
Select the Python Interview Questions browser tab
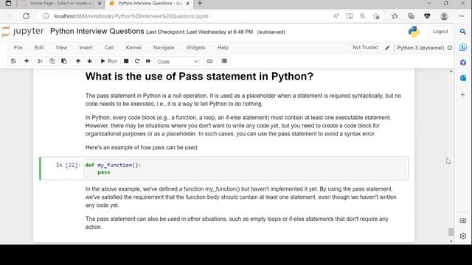150,3
